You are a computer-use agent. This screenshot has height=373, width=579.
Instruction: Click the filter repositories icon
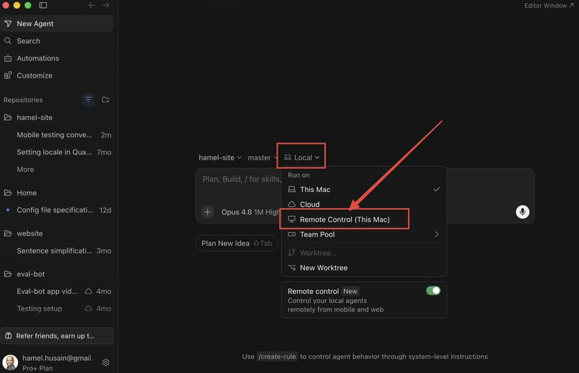coord(88,100)
